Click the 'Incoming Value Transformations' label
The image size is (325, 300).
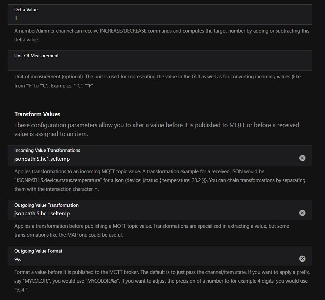click(47, 150)
